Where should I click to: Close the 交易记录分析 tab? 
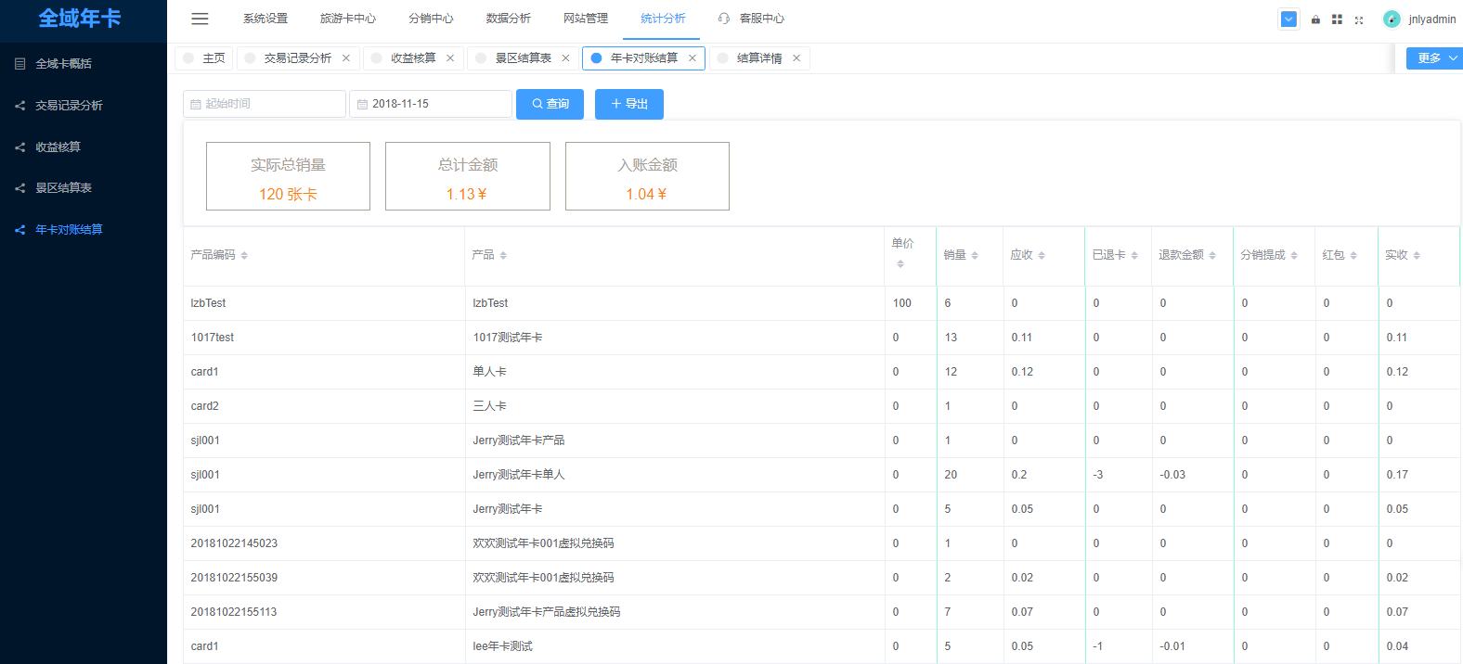(346, 58)
